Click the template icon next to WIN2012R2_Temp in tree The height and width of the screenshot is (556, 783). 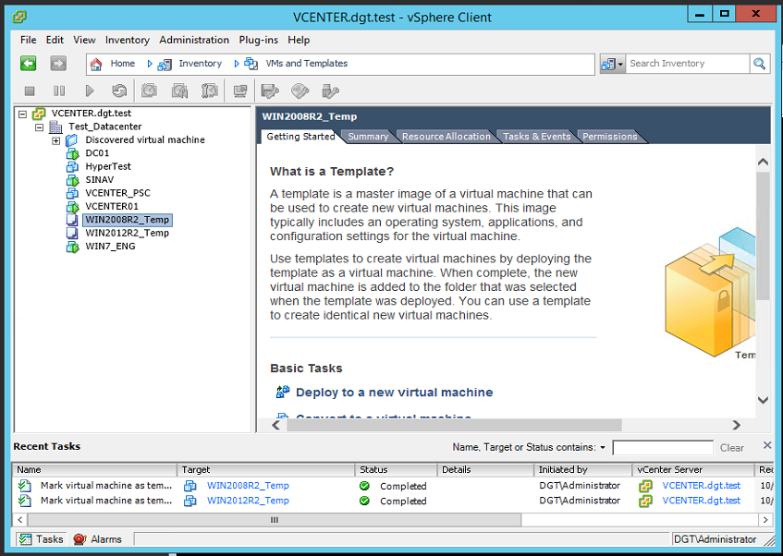coord(72,233)
